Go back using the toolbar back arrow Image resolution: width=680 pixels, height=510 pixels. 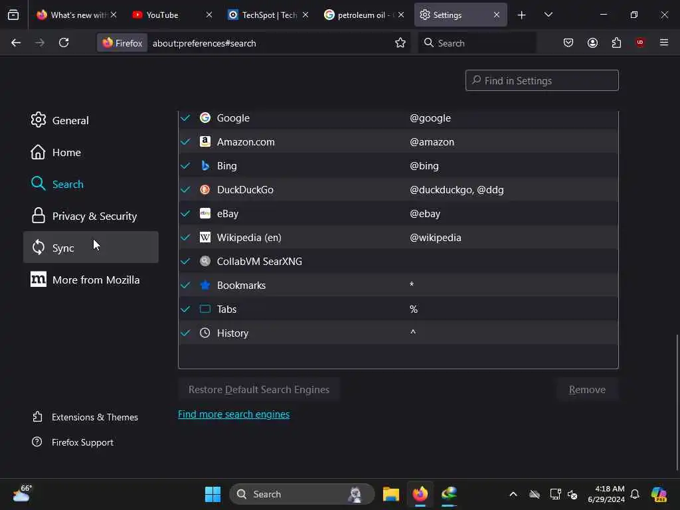tap(16, 42)
